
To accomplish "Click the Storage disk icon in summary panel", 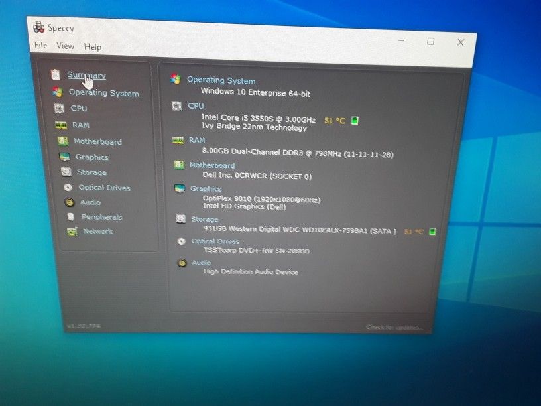I will tap(180, 218).
